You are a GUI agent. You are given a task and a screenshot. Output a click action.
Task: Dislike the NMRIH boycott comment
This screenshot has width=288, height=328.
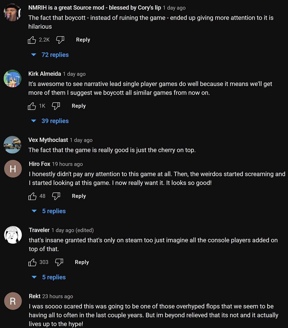click(60, 40)
